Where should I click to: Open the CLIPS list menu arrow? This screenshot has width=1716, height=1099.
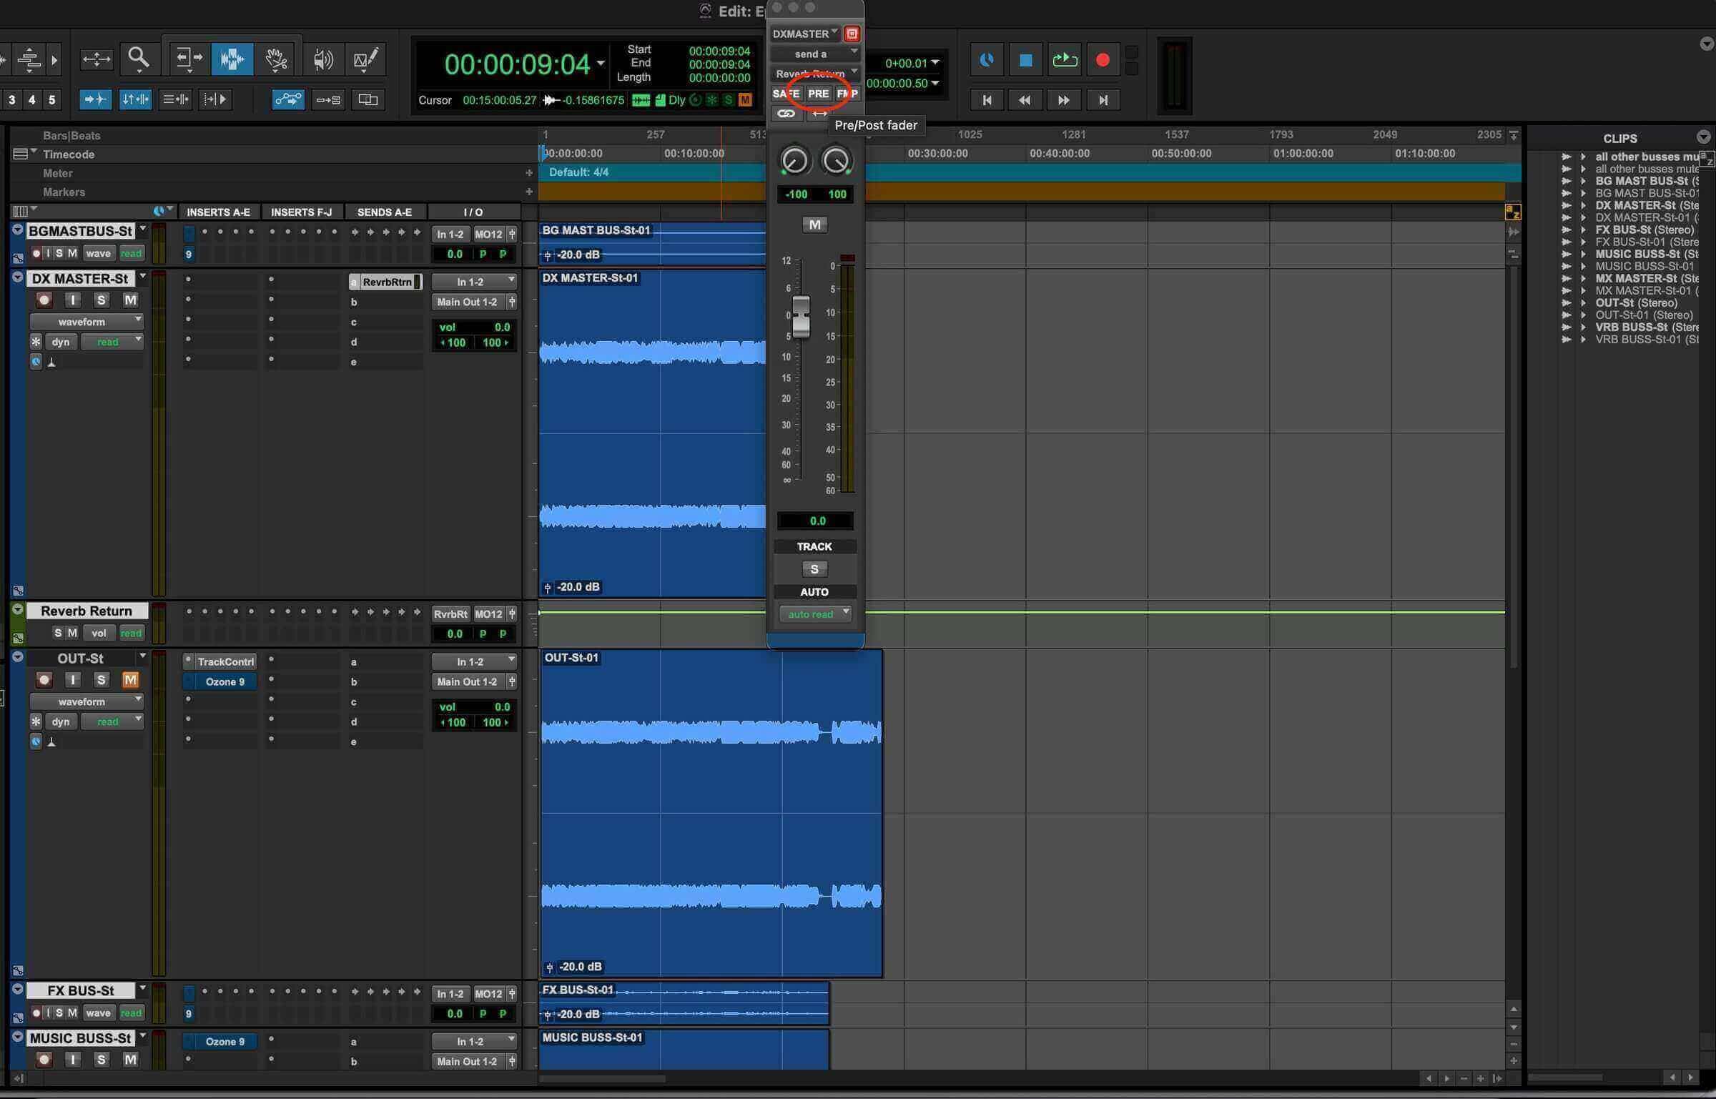pos(1703,137)
